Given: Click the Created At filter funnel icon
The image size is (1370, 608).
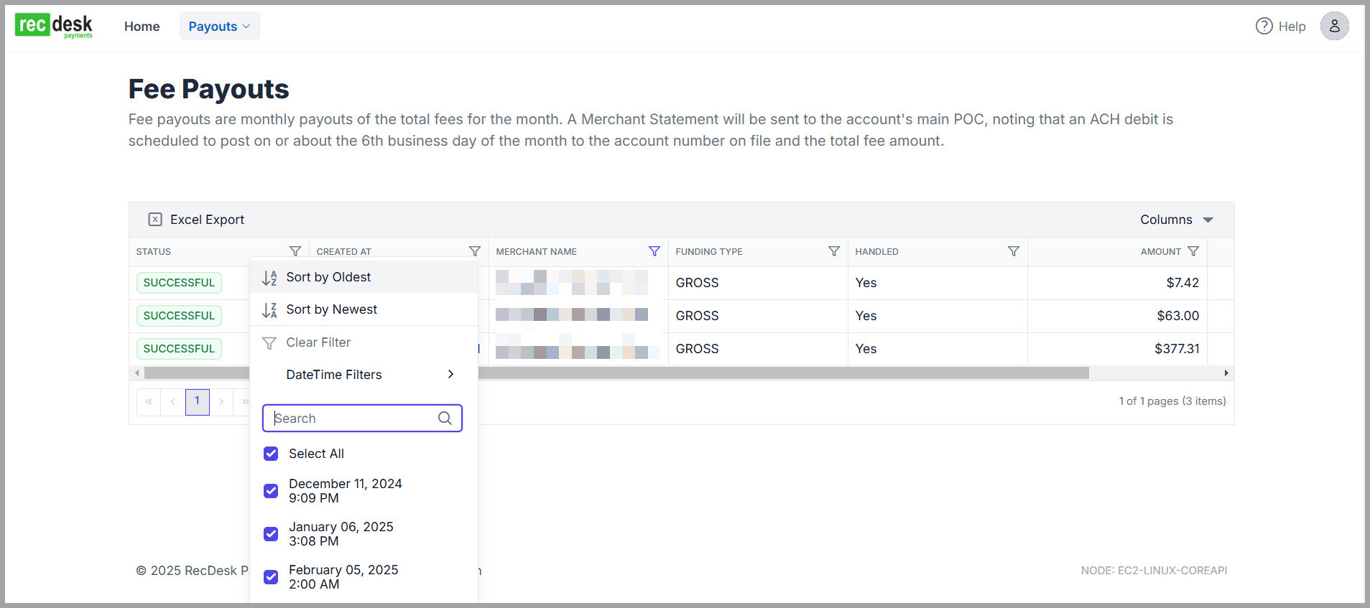Looking at the screenshot, I should point(474,251).
